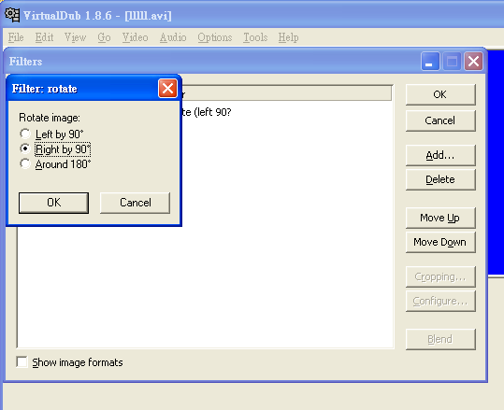Click the Cropping... button
Viewport: 504px width, 410px height.
(x=440, y=276)
